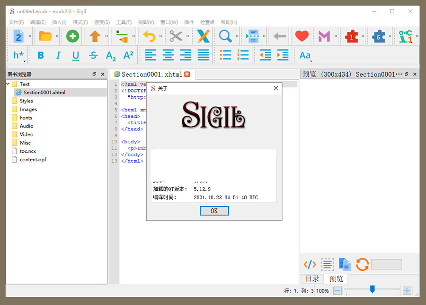Click the orange refresh preview icon
This screenshot has height=305, width=426.
[x=362, y=264]
